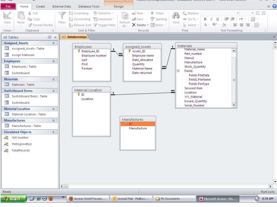Collapse the Assigned_Assets group
Image resolution: width=277 pixels, height=207 pixels.
pyautogui.click(x=53, y=43)
